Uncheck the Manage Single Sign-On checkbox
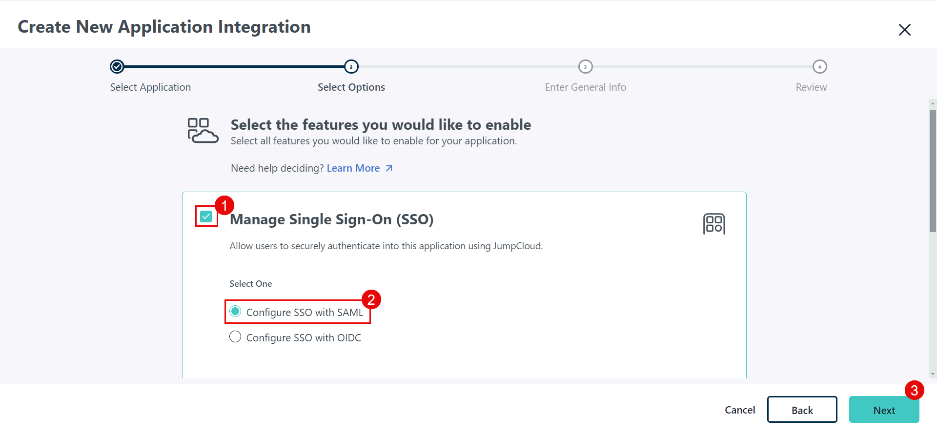This screenshot has width=937, height=434. point(206,216)
